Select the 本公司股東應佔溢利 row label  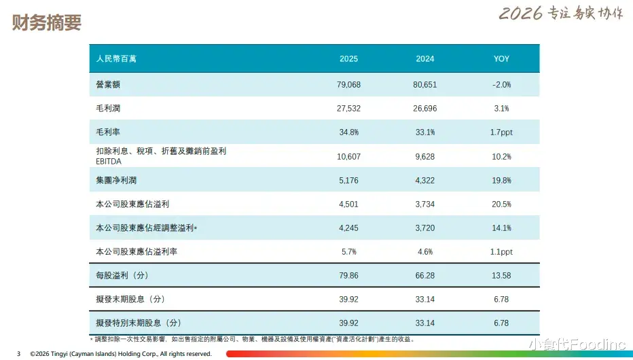(132, 204)
